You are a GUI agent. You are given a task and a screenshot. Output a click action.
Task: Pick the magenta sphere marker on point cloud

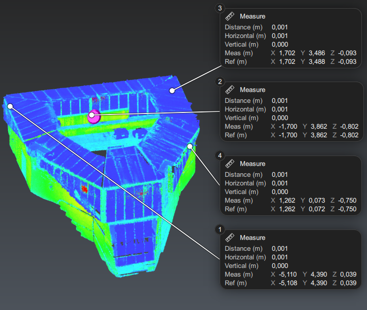[94, 116]
